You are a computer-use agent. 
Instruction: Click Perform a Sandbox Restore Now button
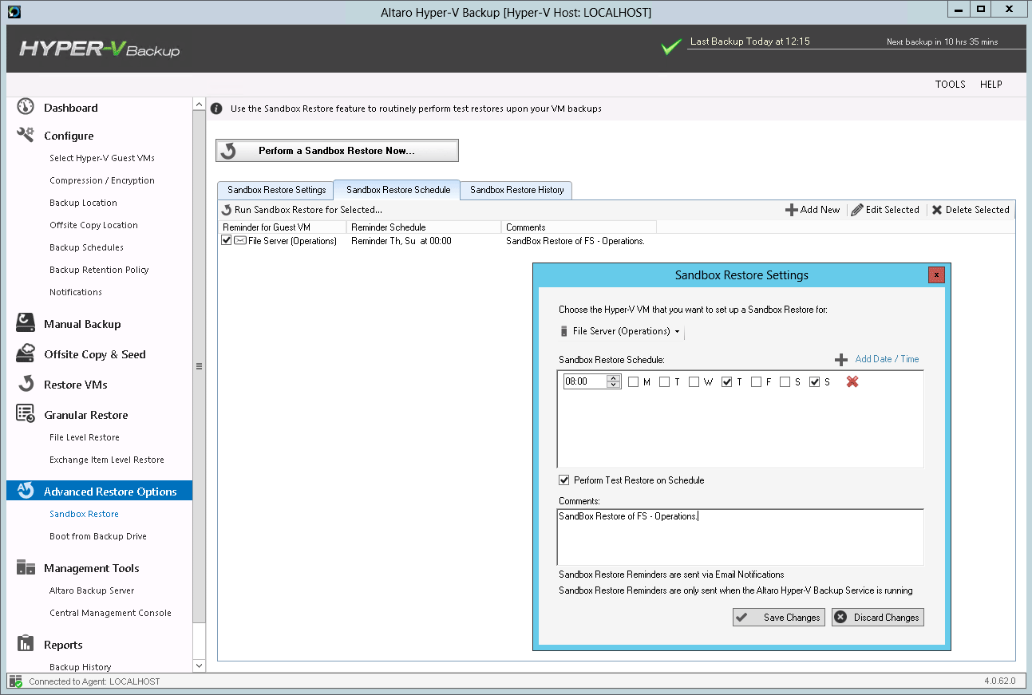click(337, 150)
